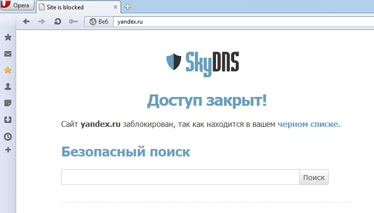Image resolution: width=374 pixels, height=213 pixels.
Task: Focus the address bar showing yandex.ru
Action: coord(243,22)
